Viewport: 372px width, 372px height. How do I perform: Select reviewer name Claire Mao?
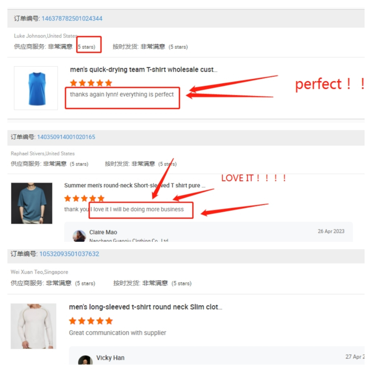pyautogui.click(x=103, y=232)
